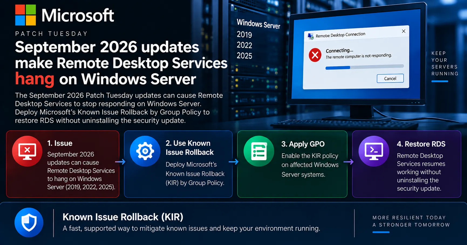Click the "Known Issue Rollback (KIR)" footer heading
467x245 pixels.
[x=123, y=217]
